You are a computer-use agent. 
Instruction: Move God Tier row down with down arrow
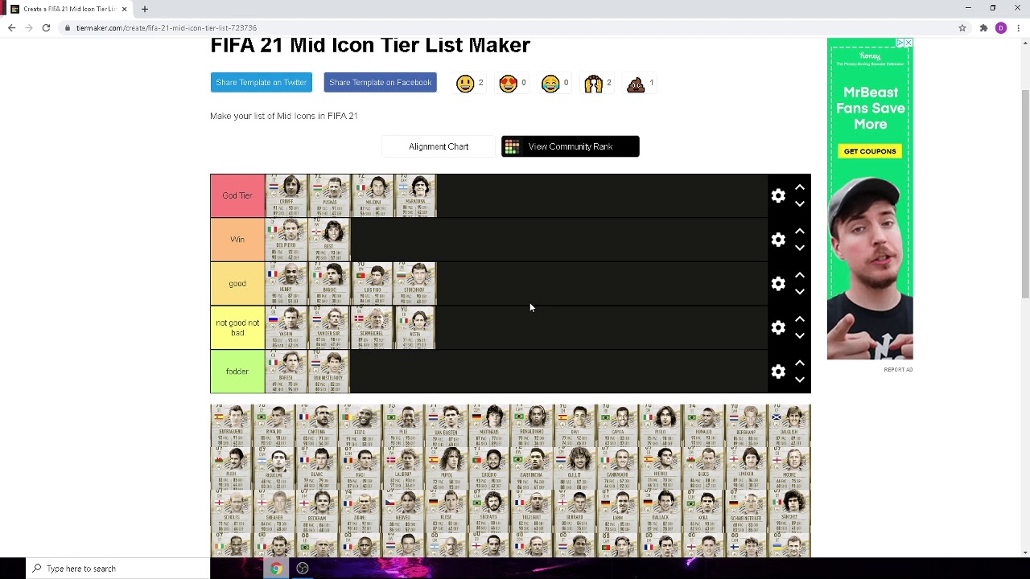800,204
